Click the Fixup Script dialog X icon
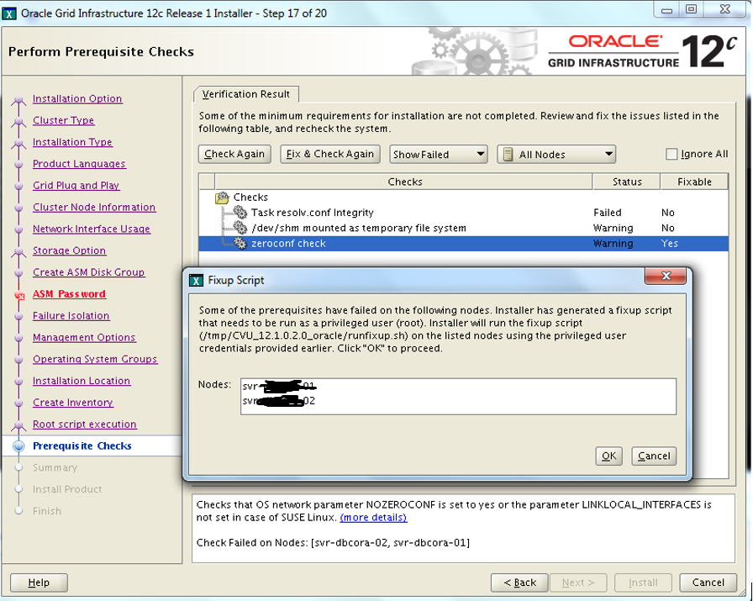The image size is (753, 601). click(x=196, y=280)
